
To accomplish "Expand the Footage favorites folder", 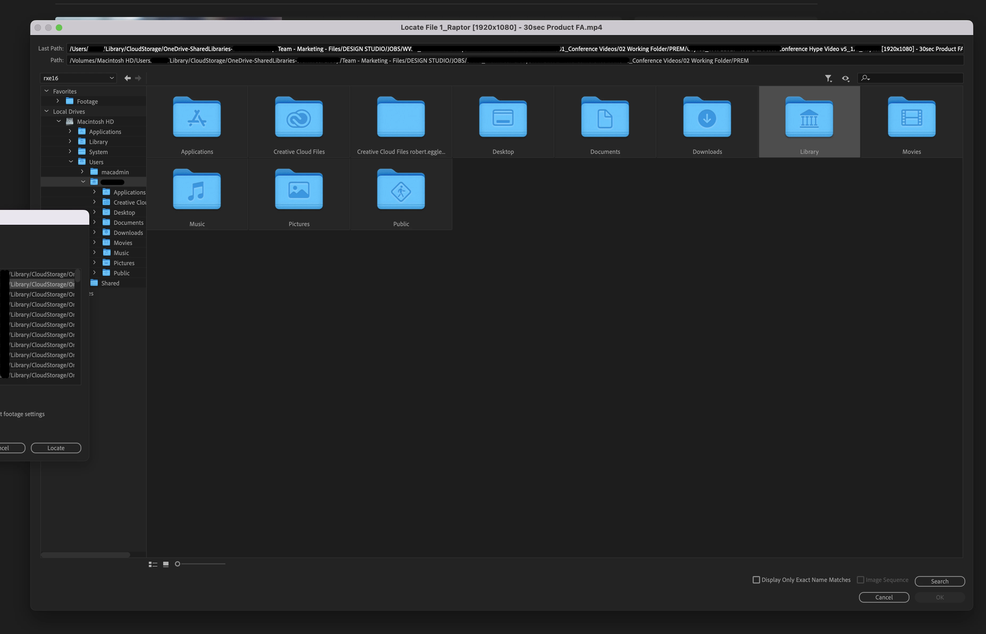I will coord(58,101).
